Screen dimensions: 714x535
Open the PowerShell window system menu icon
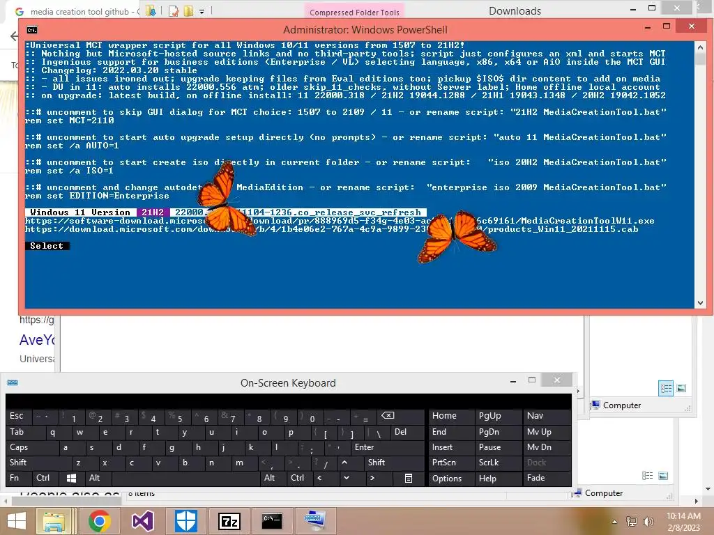click(x=32, y=30)
